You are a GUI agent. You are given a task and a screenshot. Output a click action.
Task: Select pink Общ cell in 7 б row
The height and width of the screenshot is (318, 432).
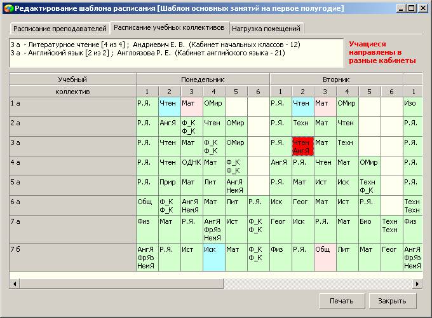[325, 258]
